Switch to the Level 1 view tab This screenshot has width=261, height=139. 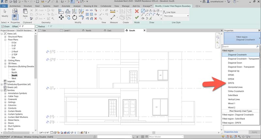point(67,31)
